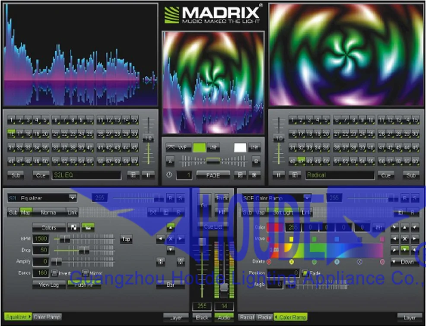Select storage place 16 on left deck

[x=11, y=133]
